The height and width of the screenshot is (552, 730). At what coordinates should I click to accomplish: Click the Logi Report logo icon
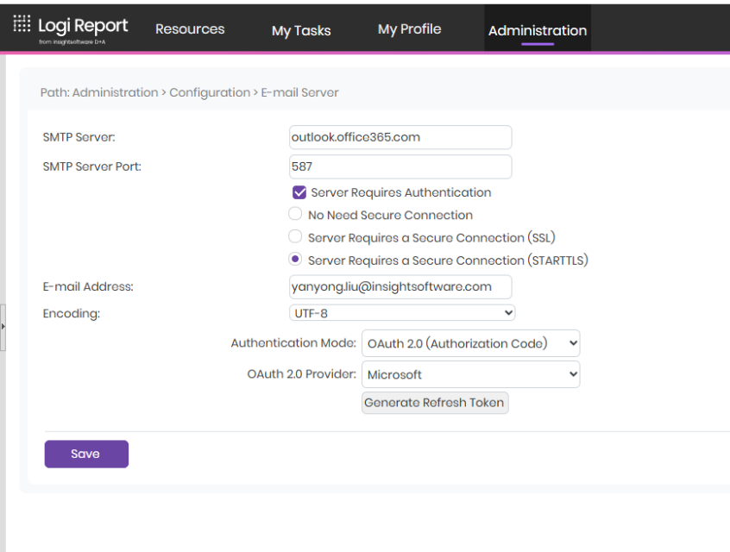coord(22,26)
